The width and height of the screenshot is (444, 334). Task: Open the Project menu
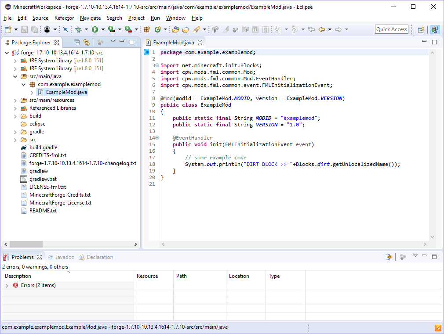click(136, 18)
